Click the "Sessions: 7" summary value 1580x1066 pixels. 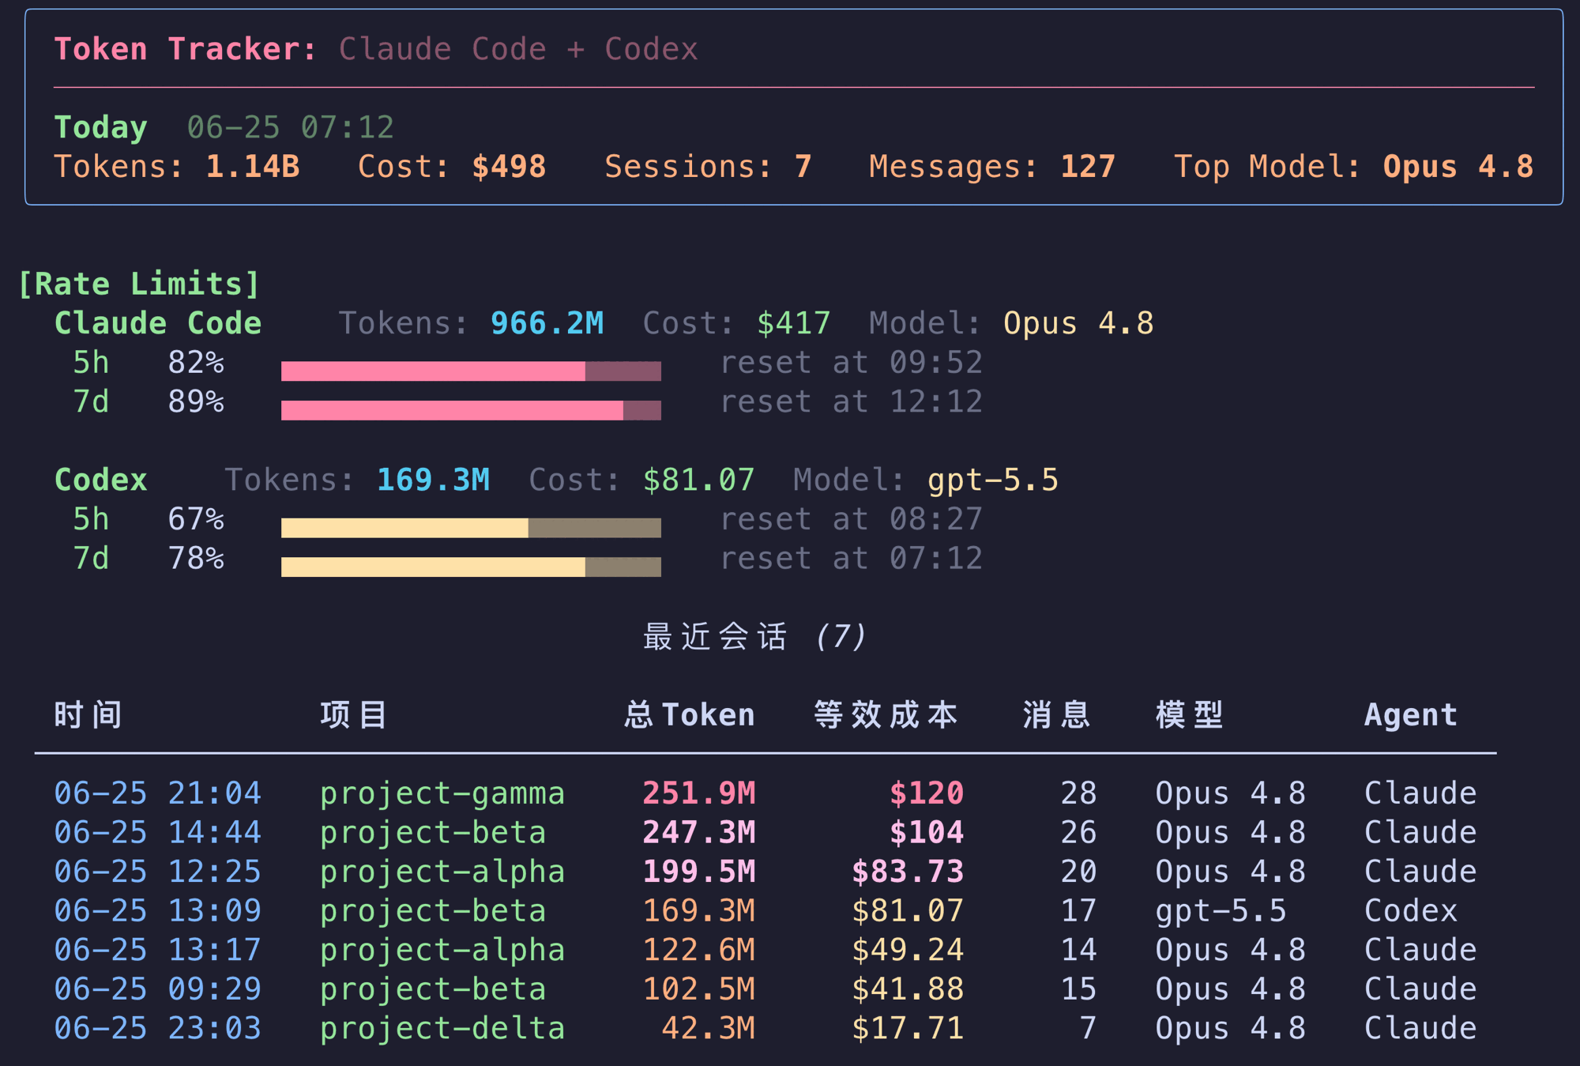(709, 167)
